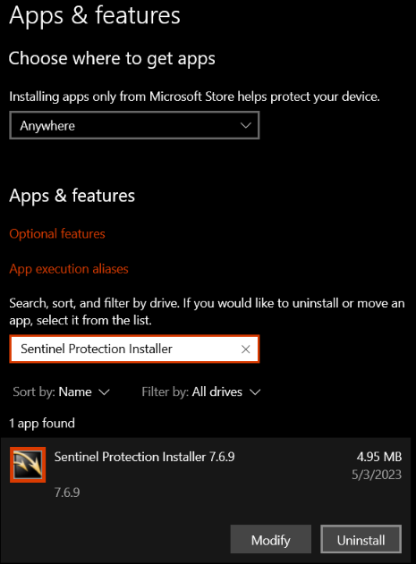Open the Sort by Name dropdown

click(61, 391)
